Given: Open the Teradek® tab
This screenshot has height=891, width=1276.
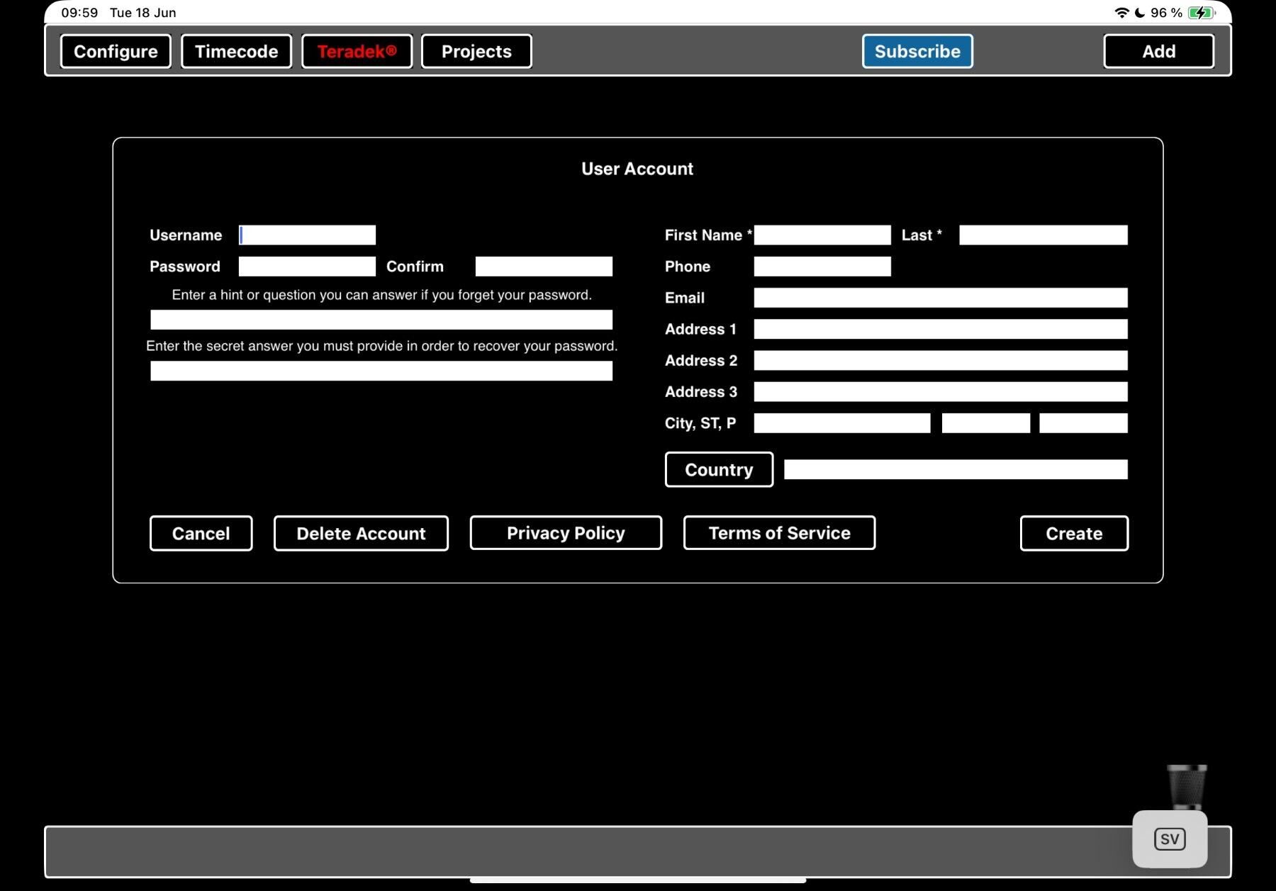Looking at the screenshot, I should [357, 51].
